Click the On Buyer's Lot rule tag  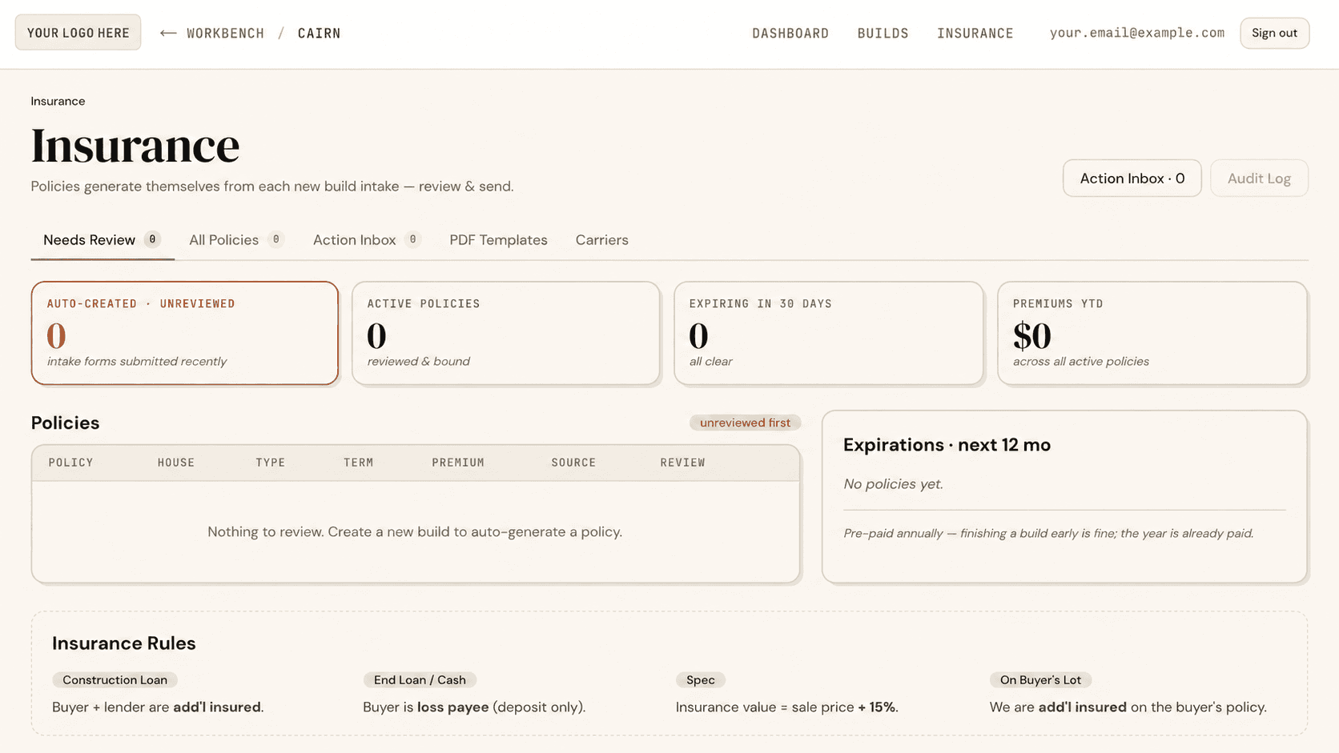[x=1040, y=679]
